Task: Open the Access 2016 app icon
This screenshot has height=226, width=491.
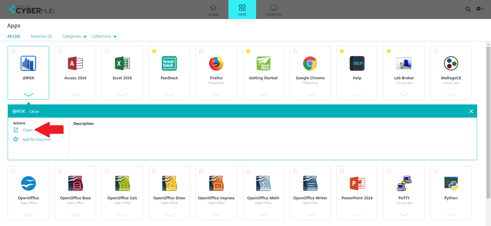Action: (x=75, y=63)
